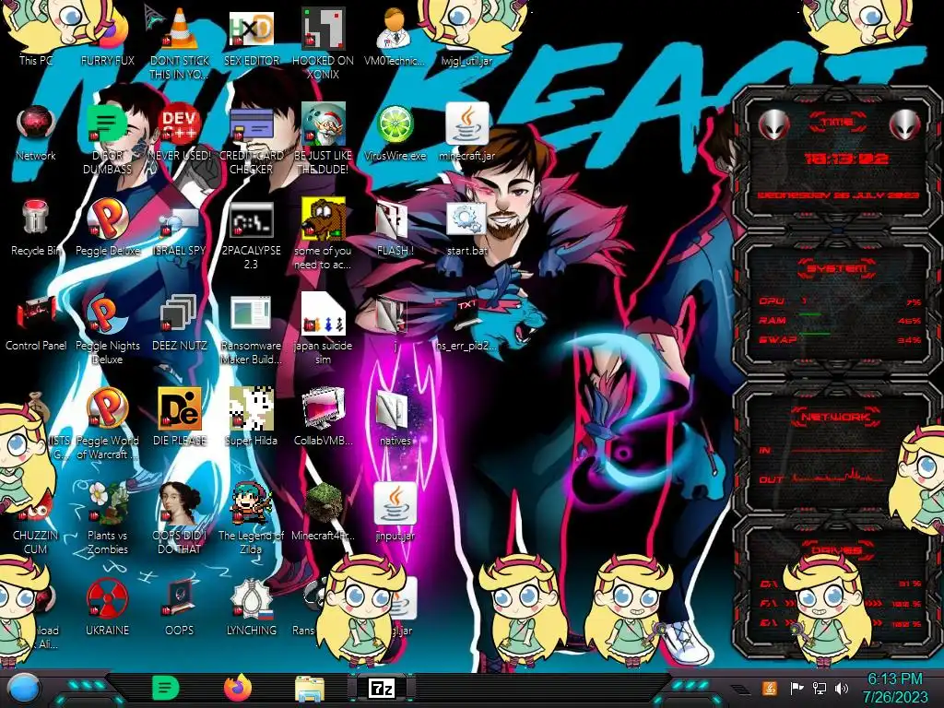This screenshot has width=944, height=708.
Task: Launch Firefox from the taskbar
Action: coord(237,688)
